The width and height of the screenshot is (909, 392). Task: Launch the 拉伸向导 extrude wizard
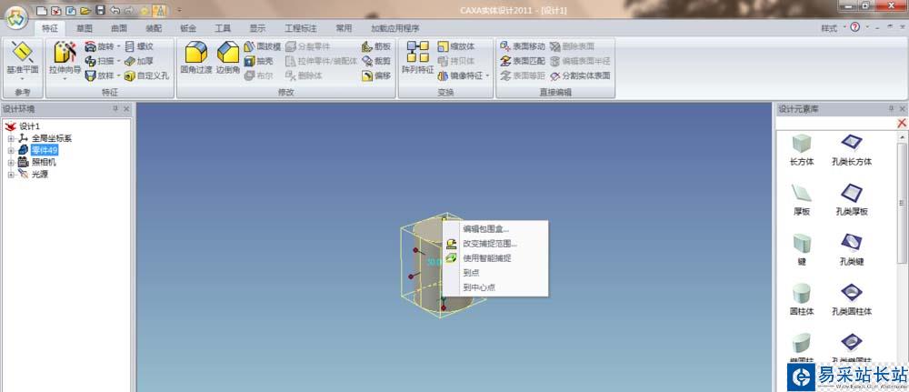point(65,58)
